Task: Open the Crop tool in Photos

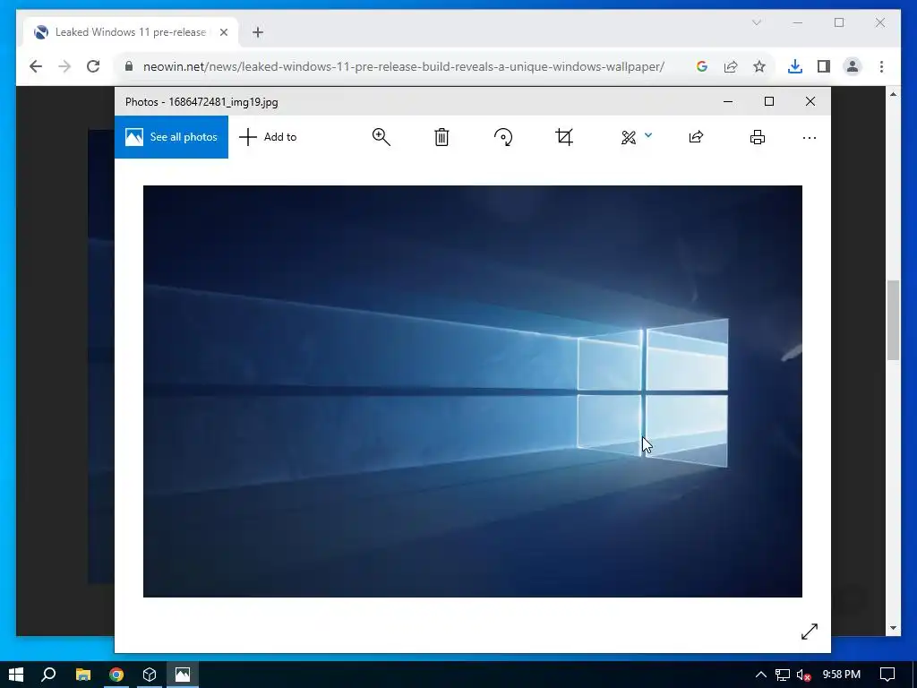Action: click(564, 137)
